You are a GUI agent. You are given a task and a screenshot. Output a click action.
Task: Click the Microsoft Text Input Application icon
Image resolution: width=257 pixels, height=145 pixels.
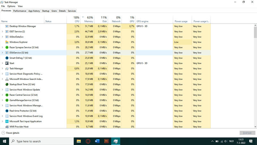(7, 121)
